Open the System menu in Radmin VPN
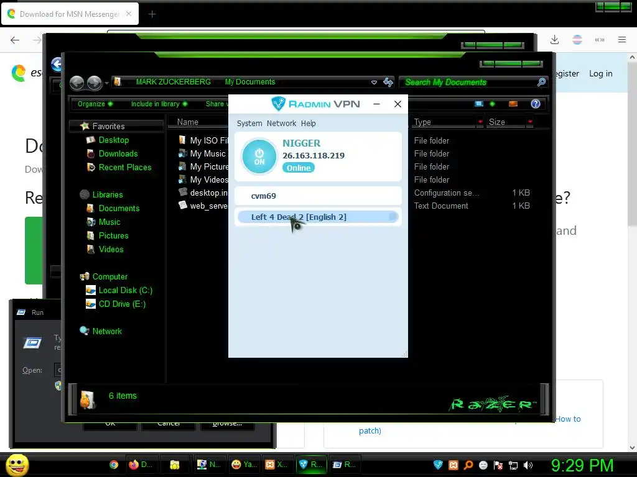The width and height of the screenshot is (637, 477). click(249, 124)
